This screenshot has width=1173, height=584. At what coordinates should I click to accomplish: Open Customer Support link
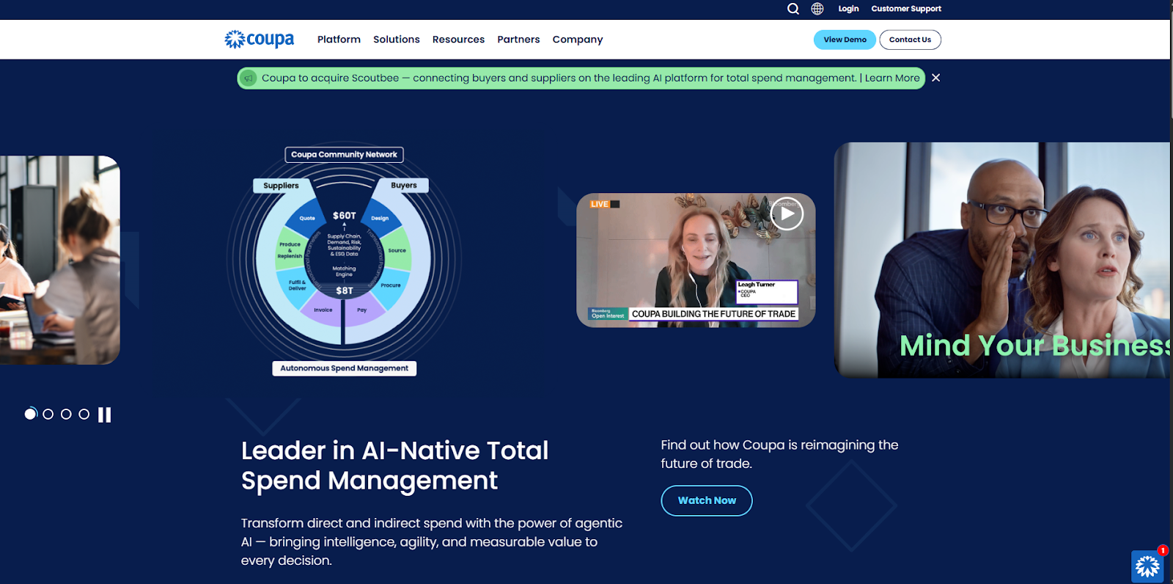(x=906, y=9)
